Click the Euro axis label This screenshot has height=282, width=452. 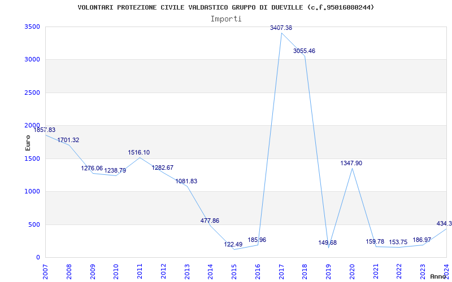28,143
